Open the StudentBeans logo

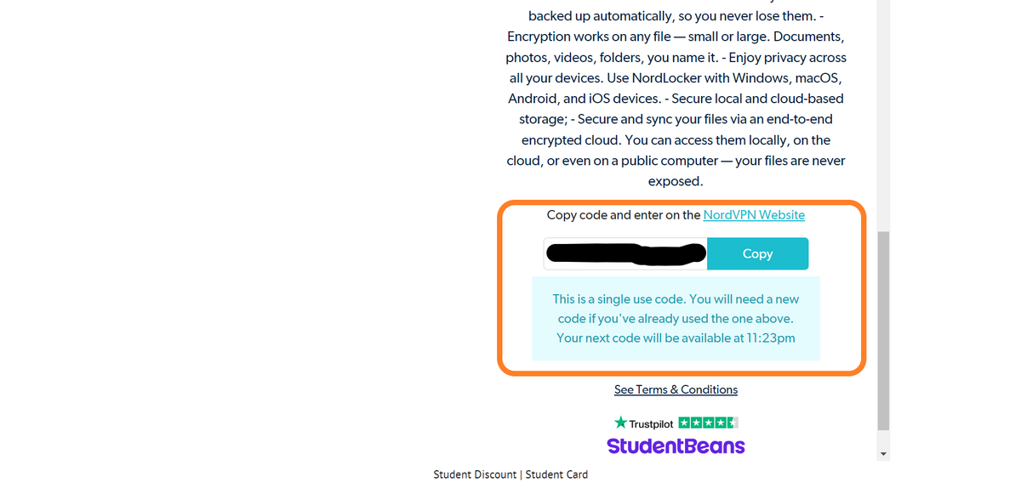[x=676, y=446]
